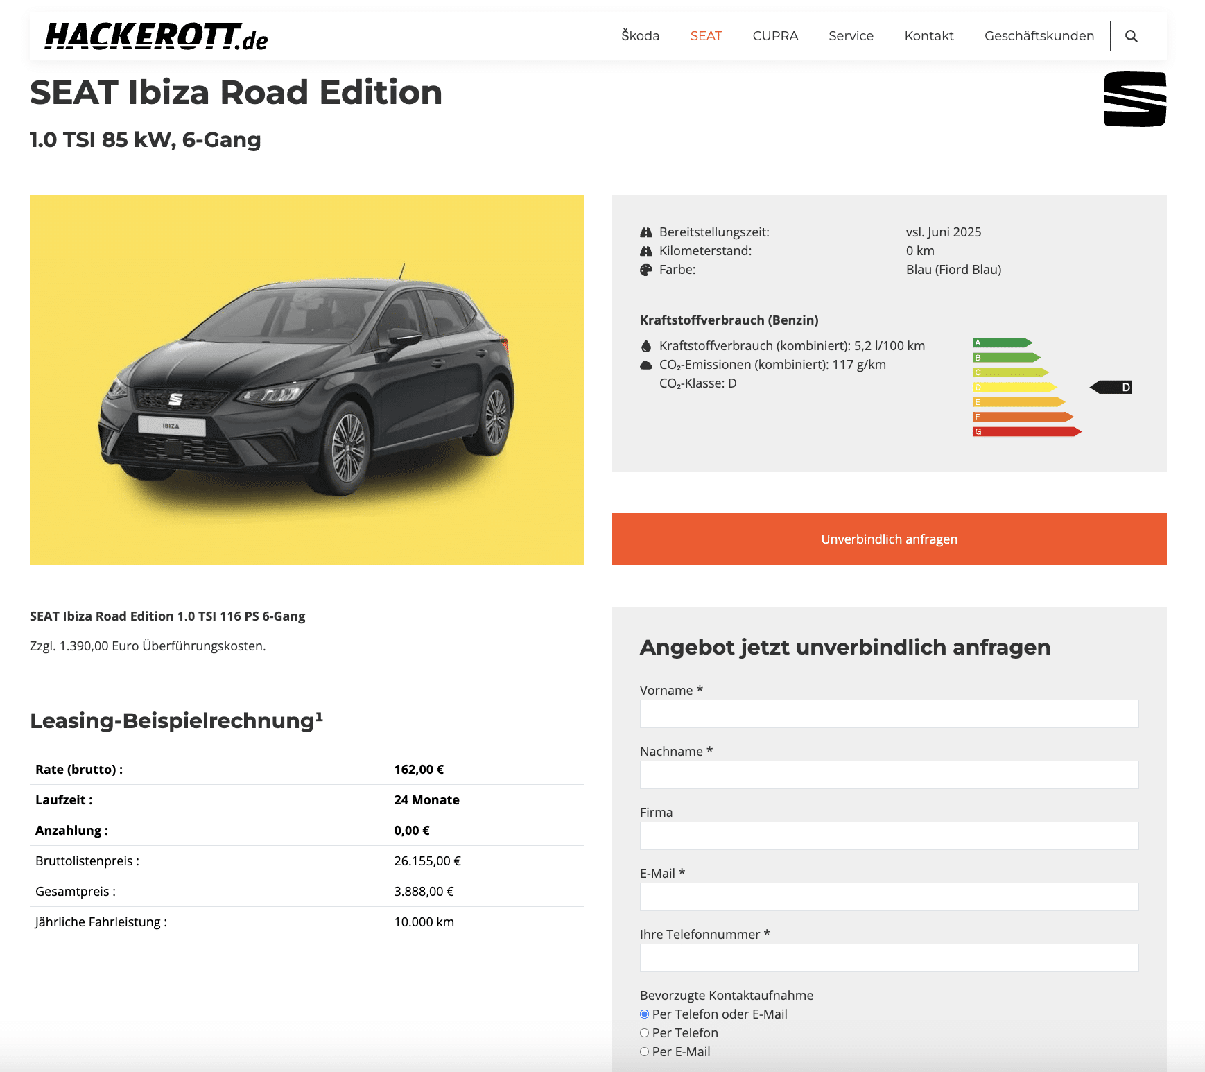The image size is (1205, 1072).
Task: Click the Farbe palette icon
Action: (x=646, y=270)
